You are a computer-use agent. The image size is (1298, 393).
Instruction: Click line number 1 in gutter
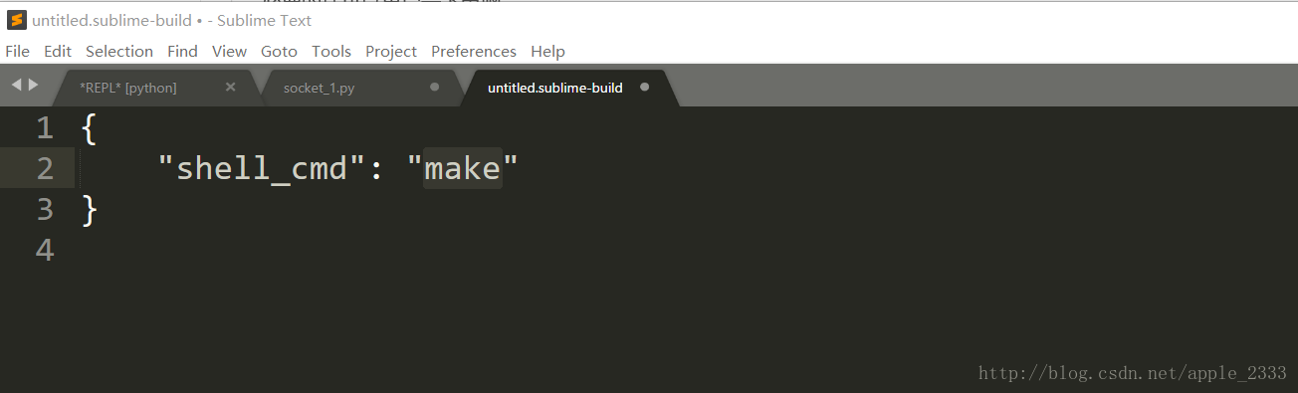tap(45, 128)
